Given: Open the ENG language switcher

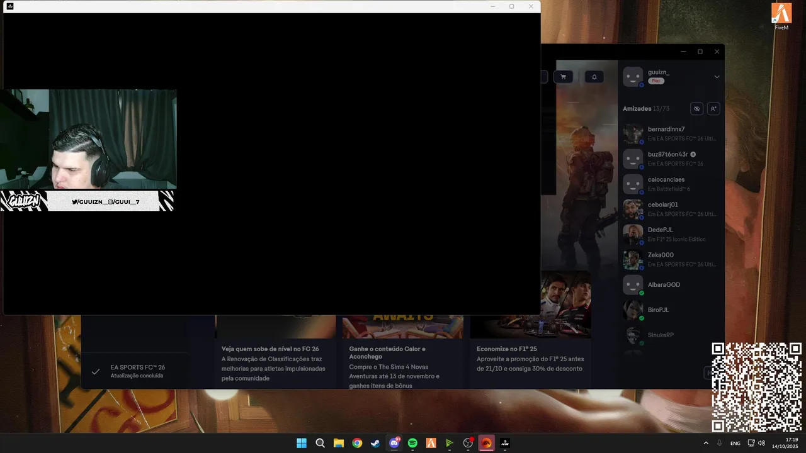Looking at the screenshot, I should tap(735, 443).
